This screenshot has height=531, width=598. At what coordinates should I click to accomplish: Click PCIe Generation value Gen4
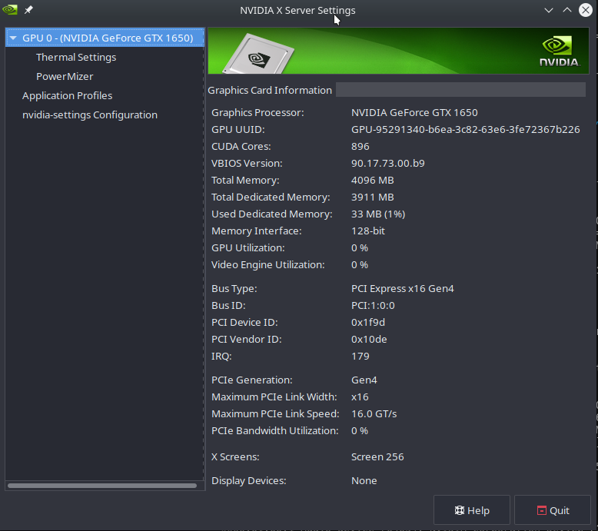pos(364,380)
